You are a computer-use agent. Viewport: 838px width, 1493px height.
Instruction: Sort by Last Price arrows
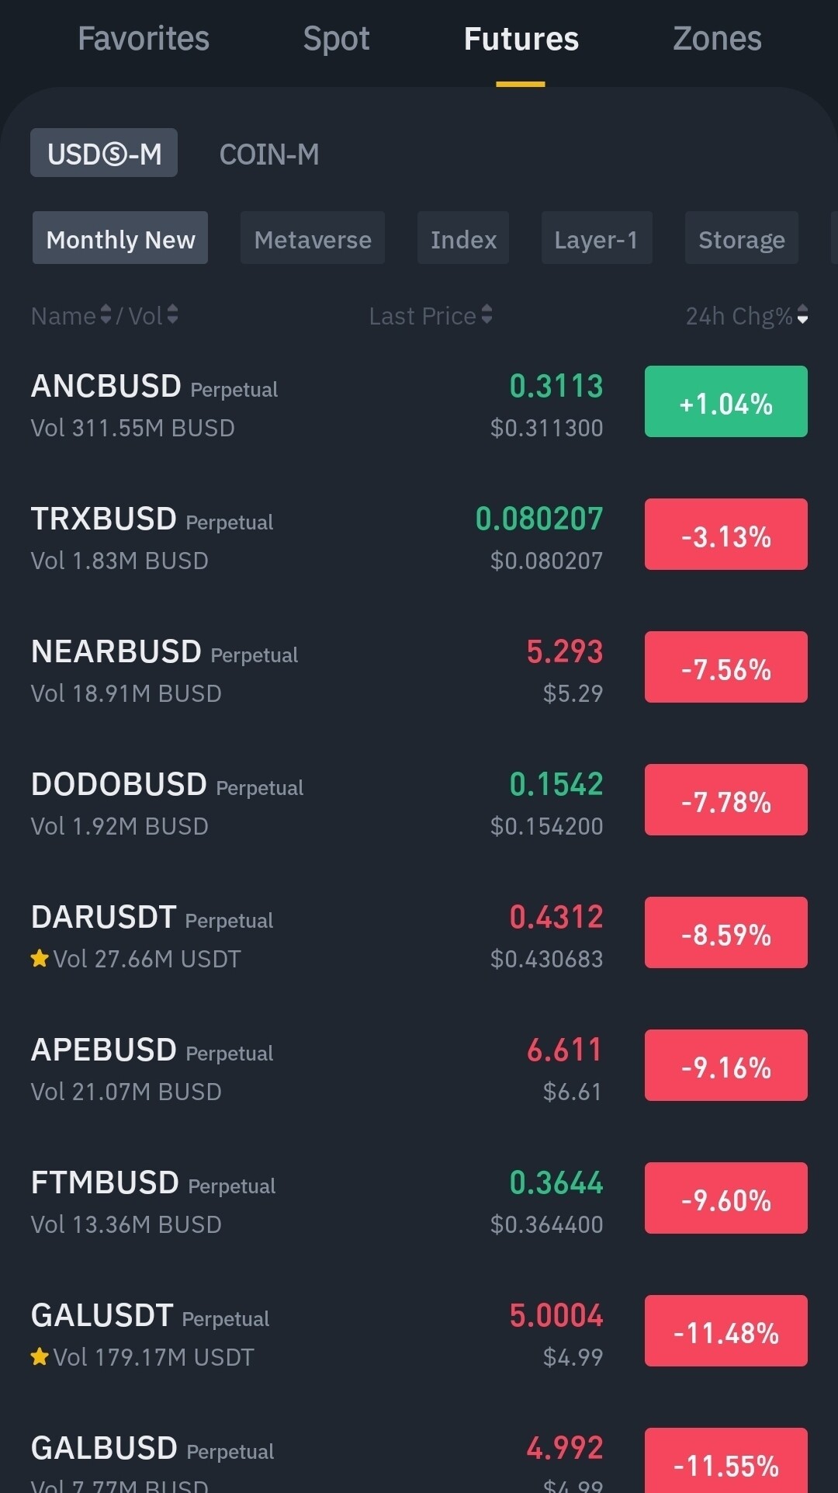coord(487,315)
